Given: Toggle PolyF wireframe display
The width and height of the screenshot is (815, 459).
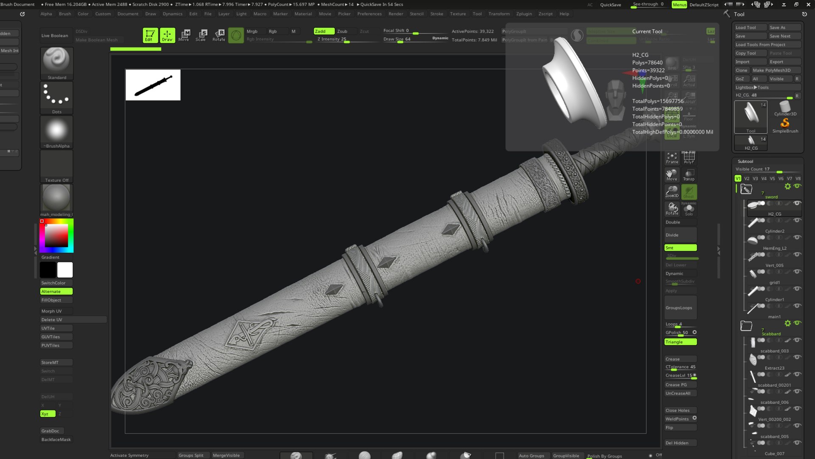Looking at the screenshot, I should click(x=689, y=158).
